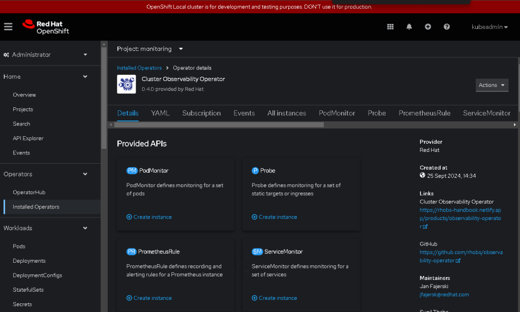Viewport: 520px width, 312px height.
Task: Click the P badge on Probe card
Action: (x=255, y=170)
